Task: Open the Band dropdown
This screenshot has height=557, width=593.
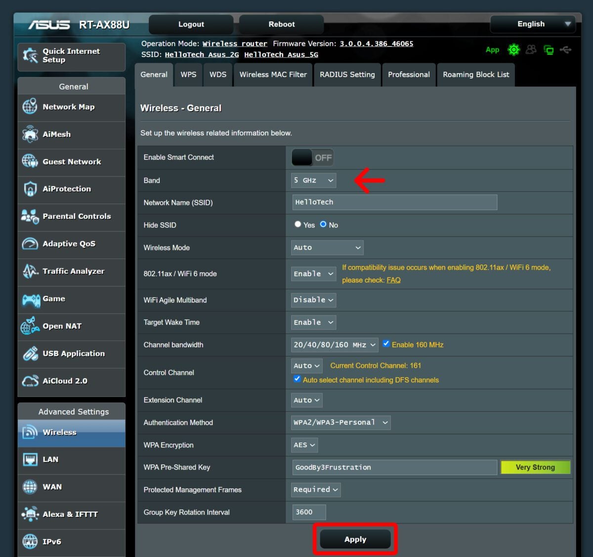Action: tap(313, 180)
